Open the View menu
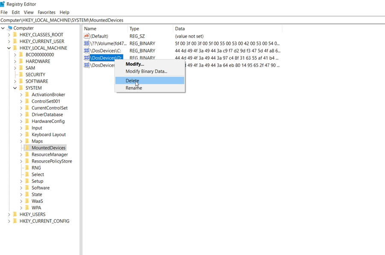This screenshot has width=385, height=255. pyautogui.click(x=29, y=12)
